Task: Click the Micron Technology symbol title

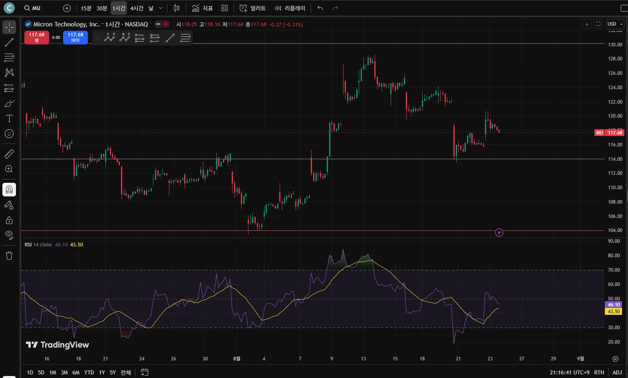Action: point(91,24)
